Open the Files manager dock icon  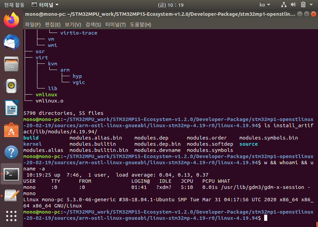click(x=11, y=64)
